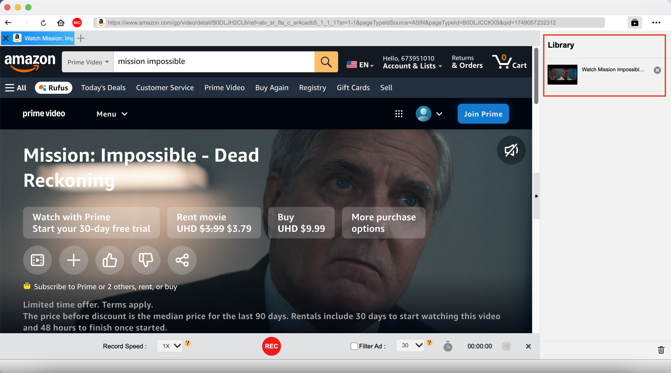This screenshot has height=373, width=671.
Task: Open the Sell link
Action: [x=386, y=88]
